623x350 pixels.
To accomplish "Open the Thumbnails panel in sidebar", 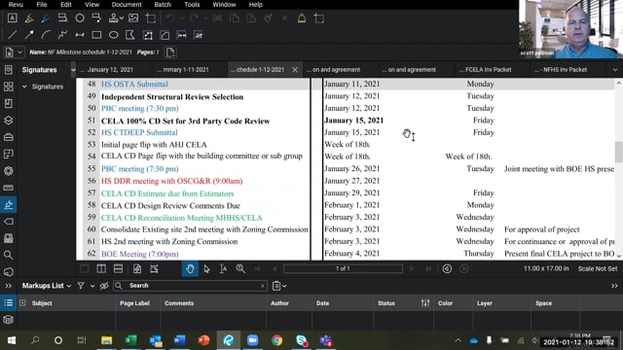I will (x=9, y=87).
